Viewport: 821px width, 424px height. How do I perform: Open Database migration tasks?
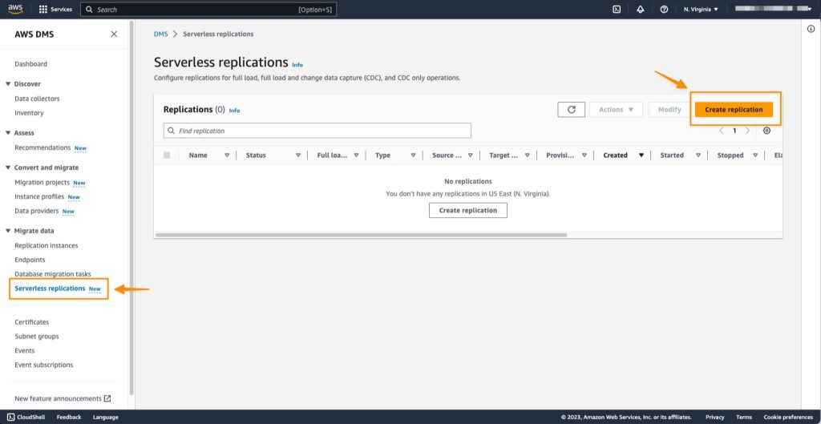click(x=53, y=274)
